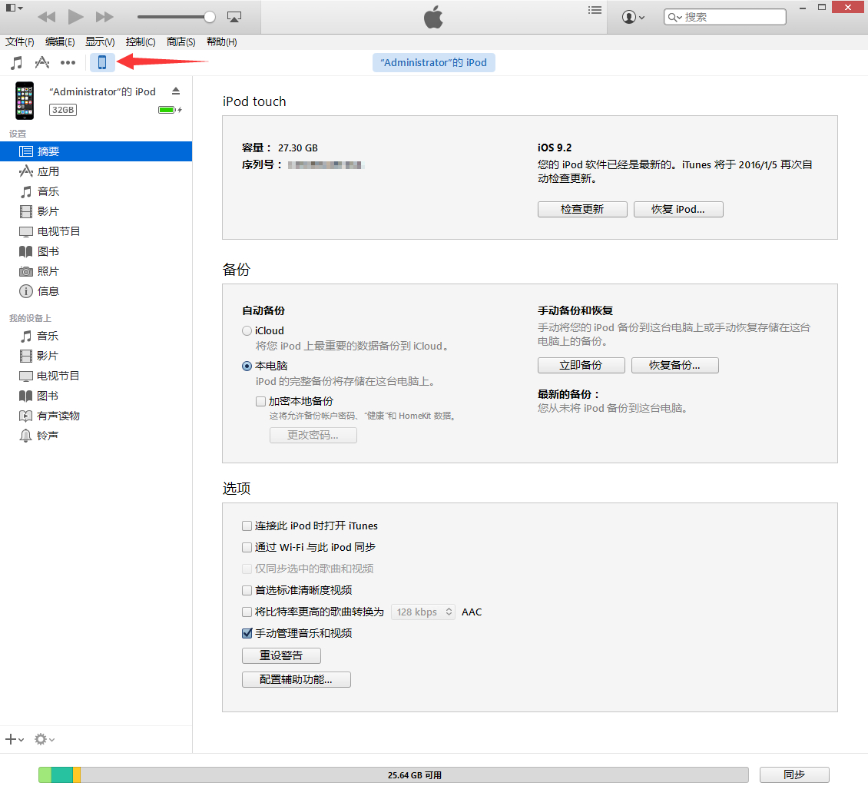Select the iCloud backup radio button

pos(247,330)
